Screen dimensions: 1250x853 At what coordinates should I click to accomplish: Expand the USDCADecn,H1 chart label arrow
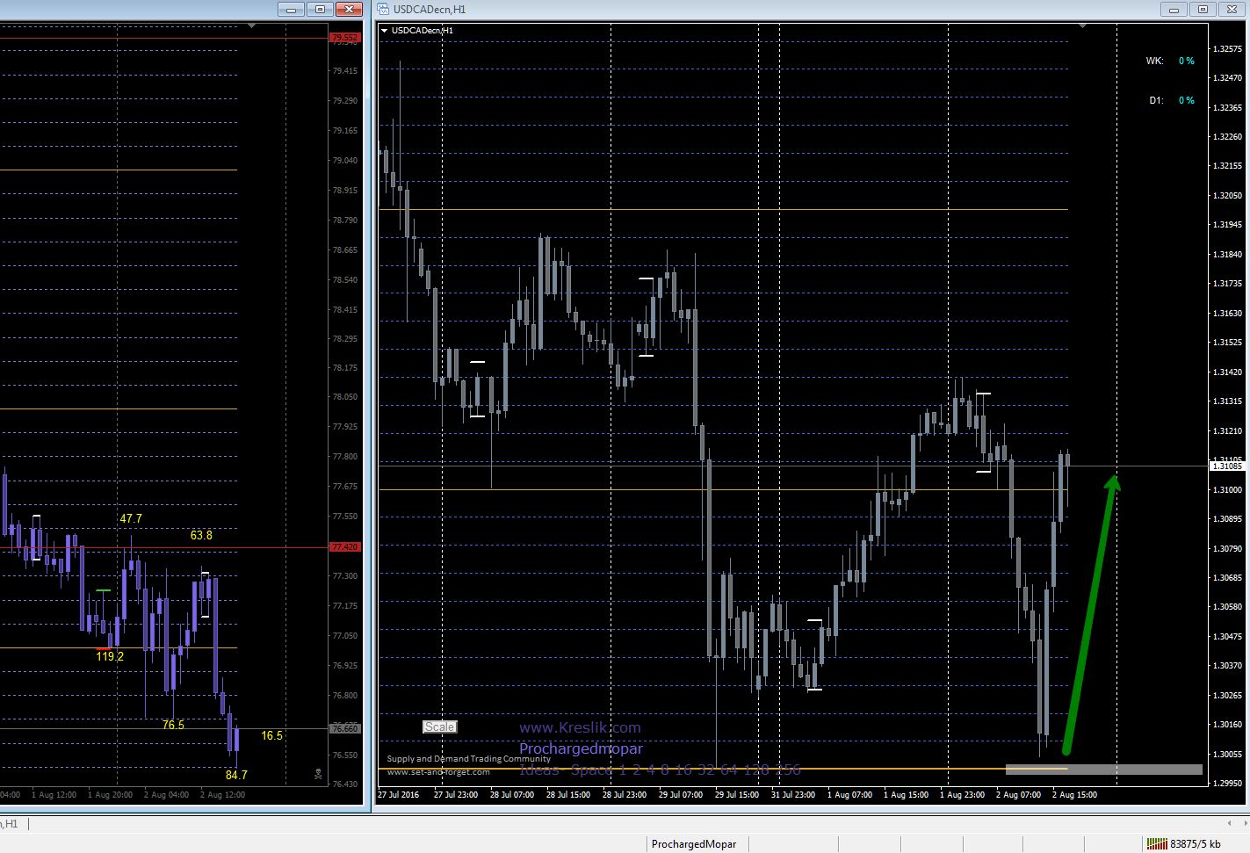(x=384, y=31)
